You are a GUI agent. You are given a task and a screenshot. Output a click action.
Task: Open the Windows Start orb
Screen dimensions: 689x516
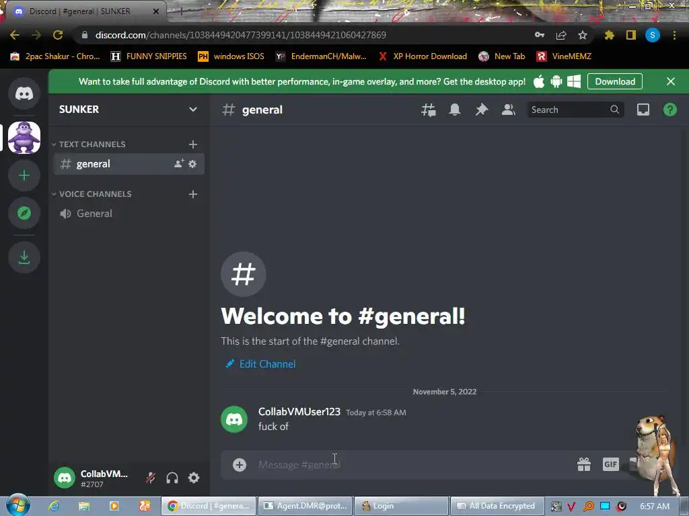pos(18,505)
